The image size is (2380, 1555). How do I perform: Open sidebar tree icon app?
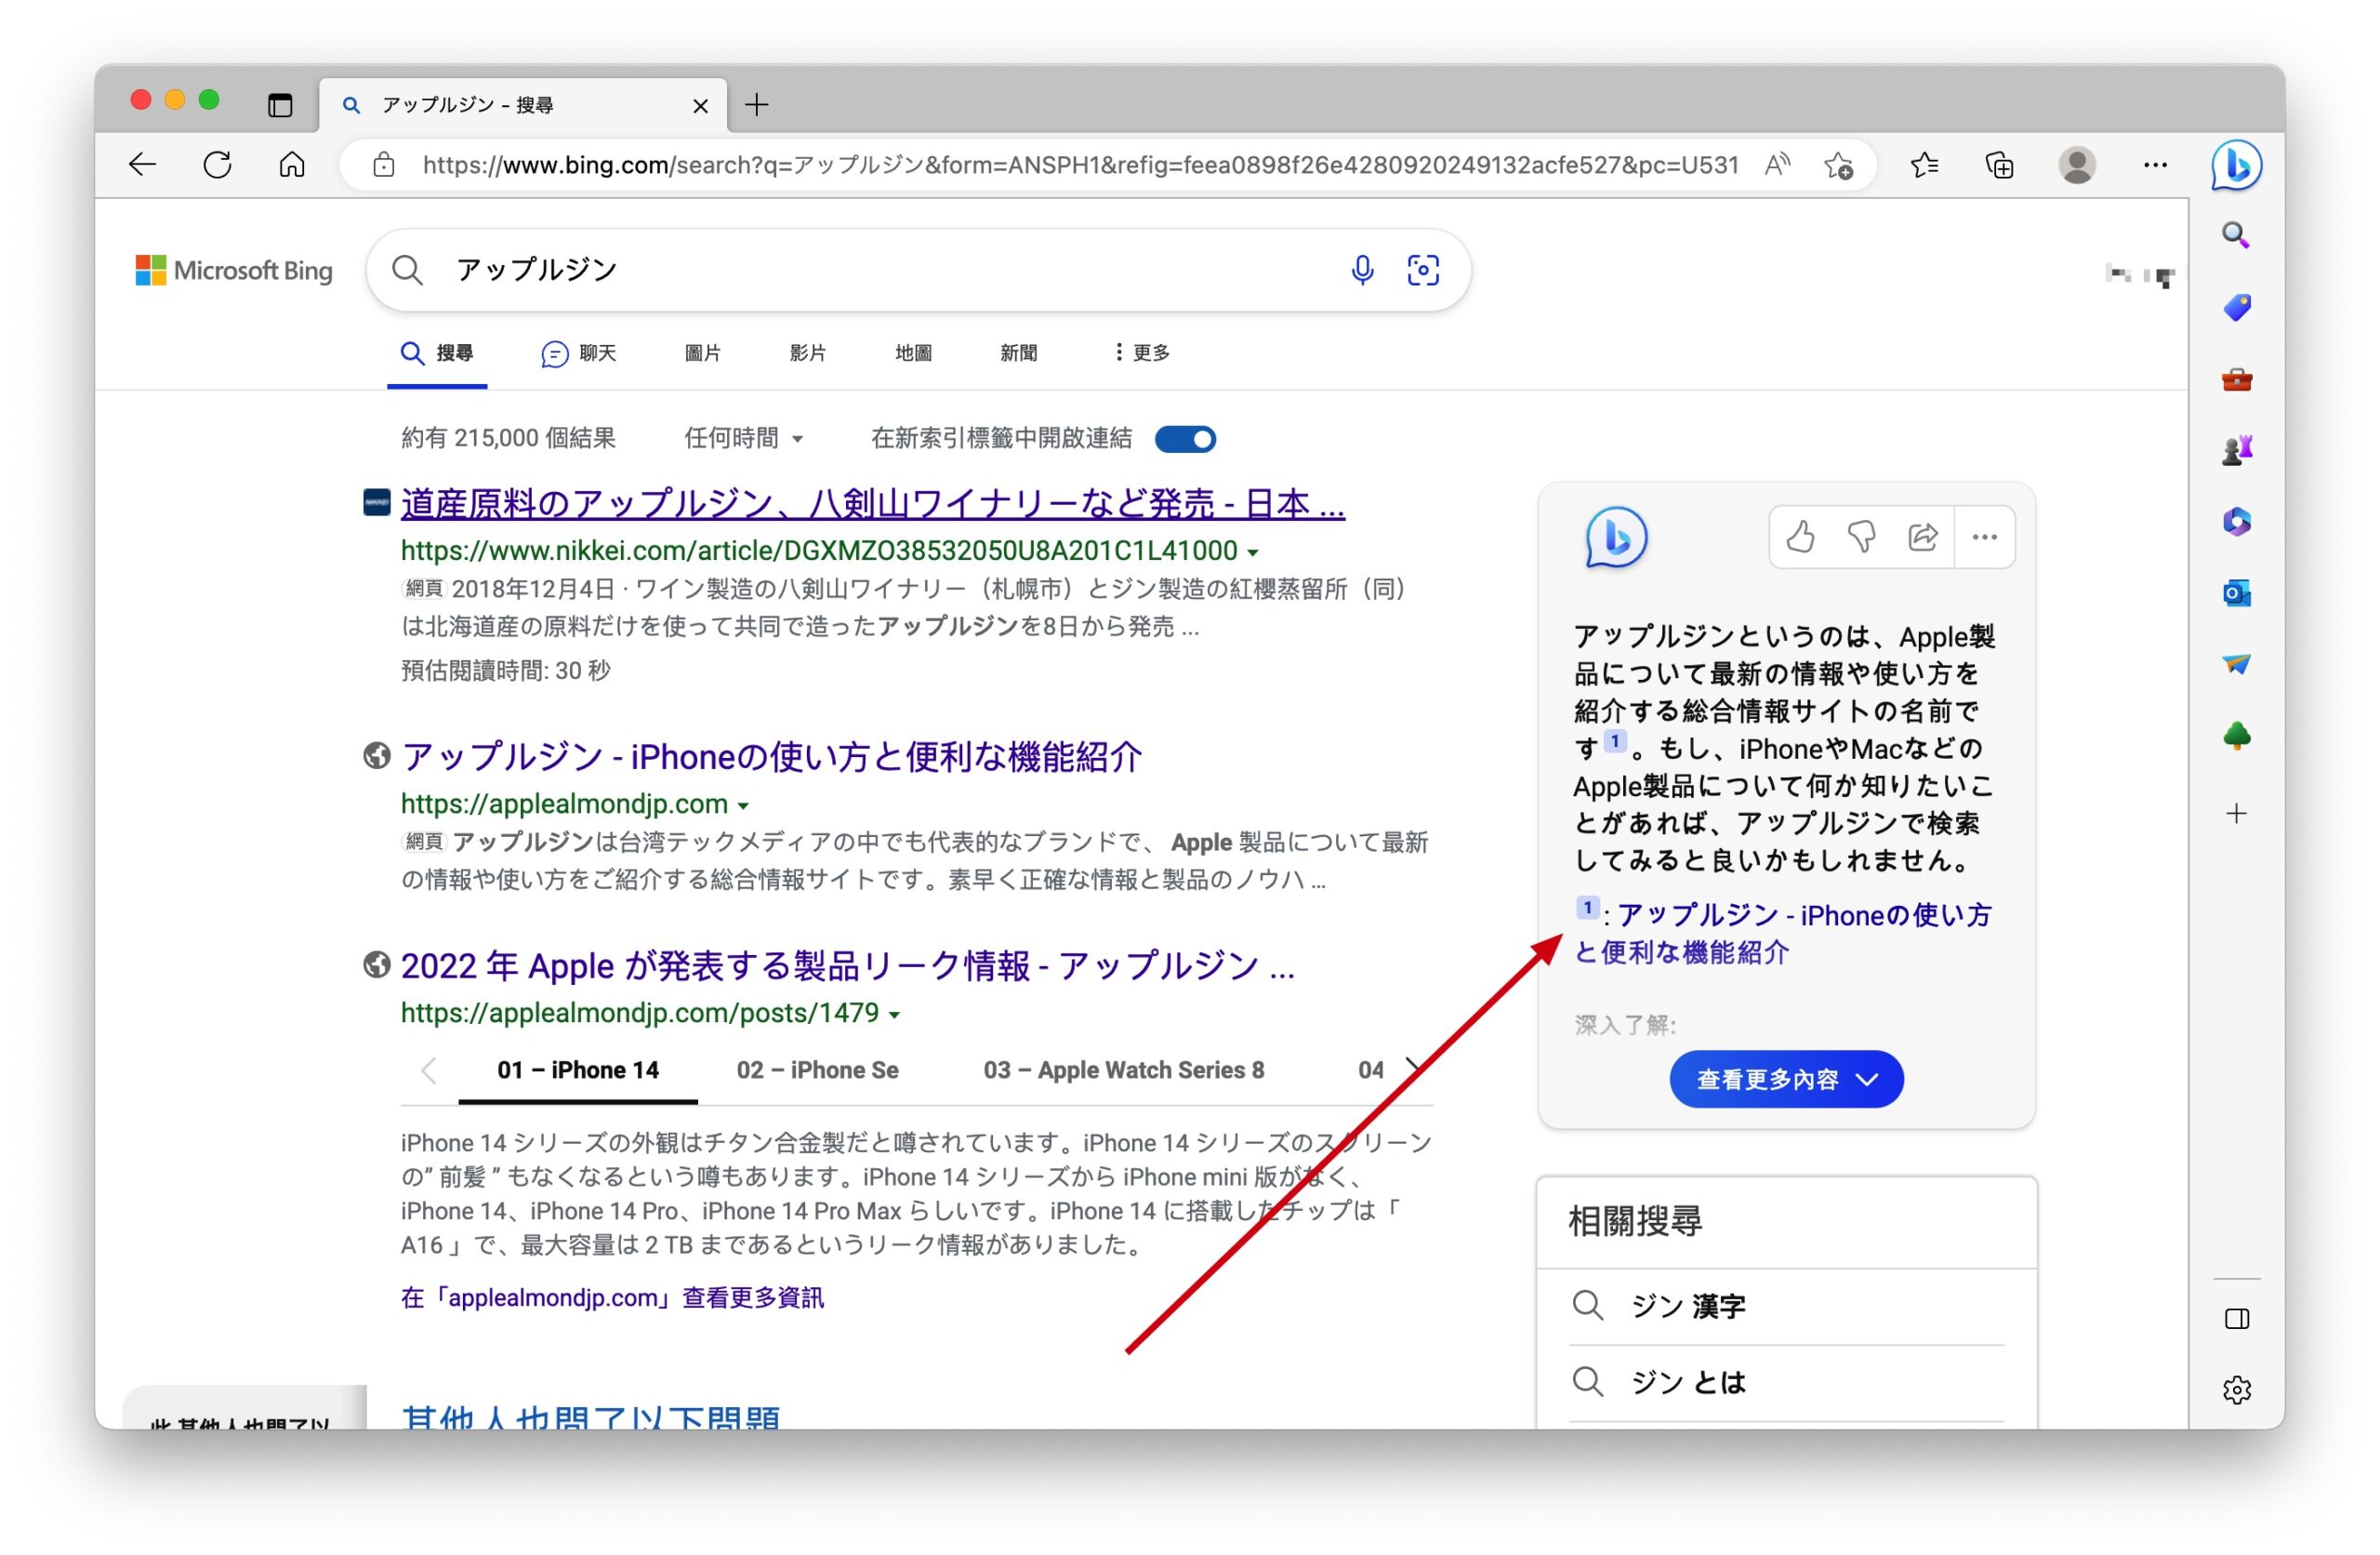click(2236, 738)
